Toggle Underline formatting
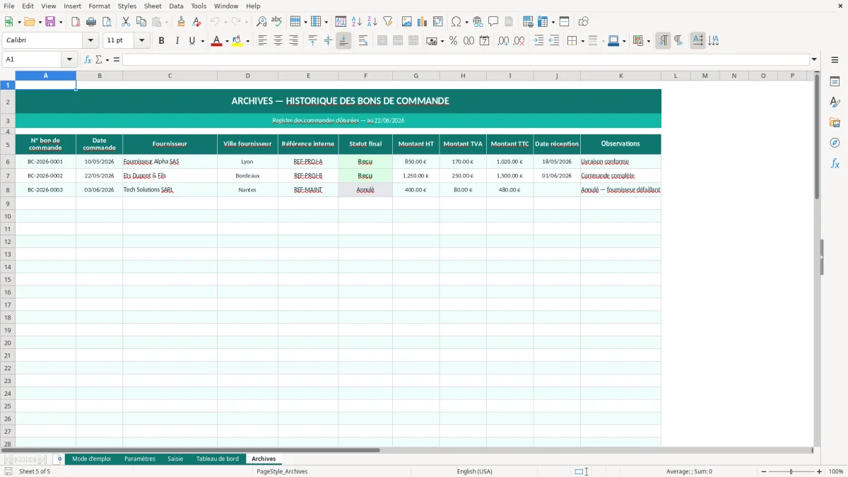Screen dimensions: 848x477 pyautogui.click(x=191, y=41)
